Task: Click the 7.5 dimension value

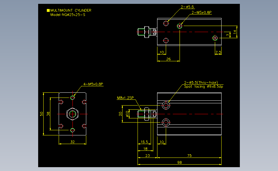Action: (x=218, y=52)
